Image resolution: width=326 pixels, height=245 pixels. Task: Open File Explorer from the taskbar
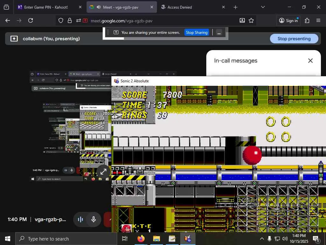[156, 239]
